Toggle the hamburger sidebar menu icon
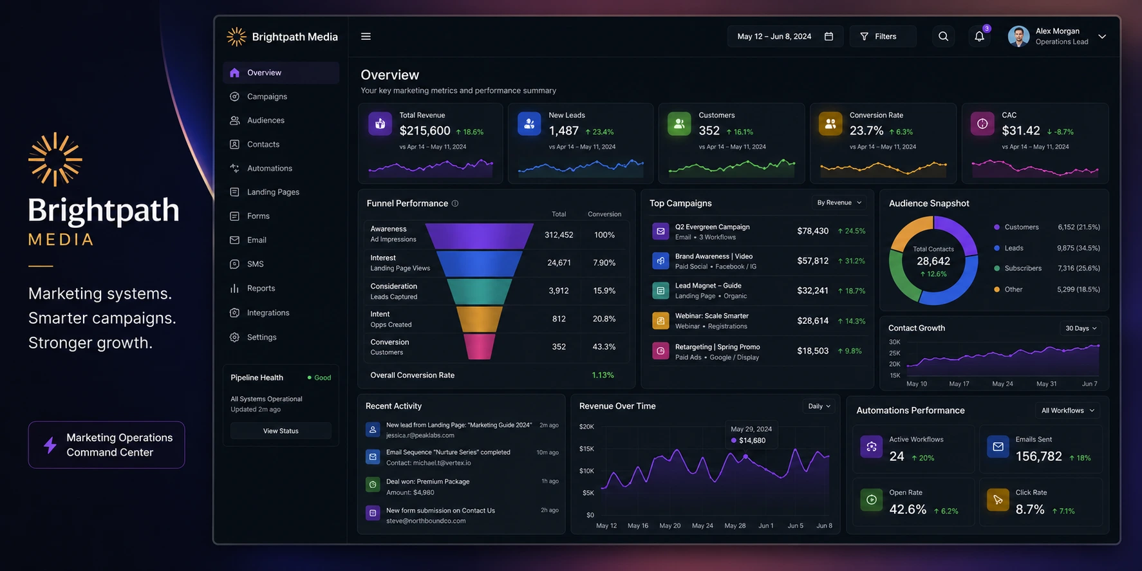 (x=366, y=37)
